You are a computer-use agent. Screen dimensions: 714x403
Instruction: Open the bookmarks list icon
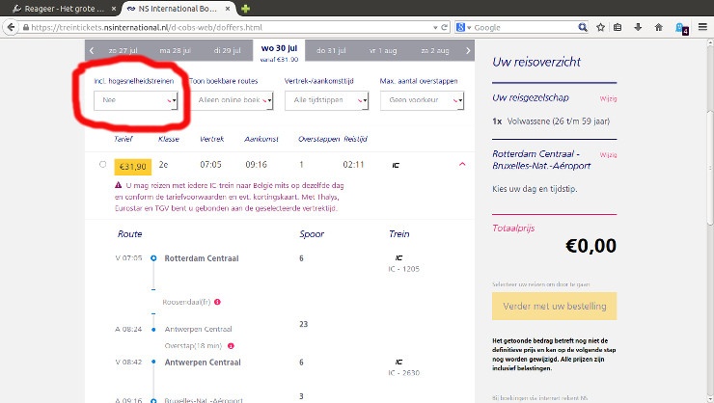618,27
